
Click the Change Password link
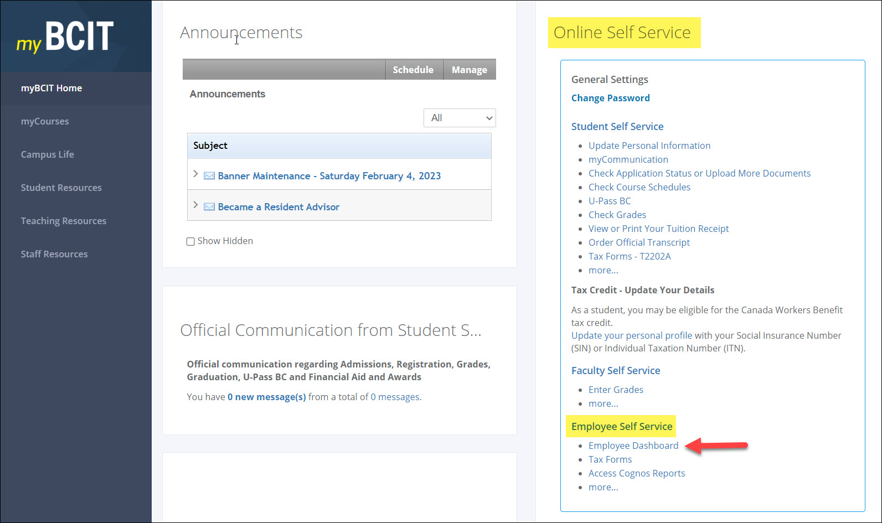click(x=610, y=98)
